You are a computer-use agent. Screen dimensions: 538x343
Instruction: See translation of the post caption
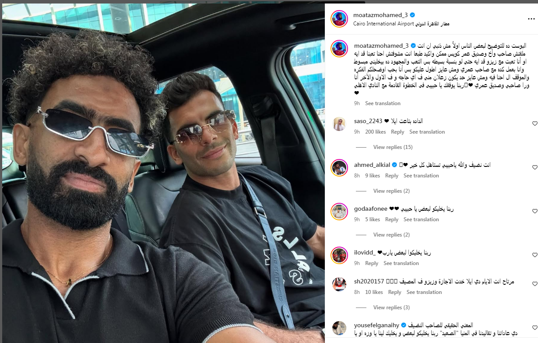(383, 103)
